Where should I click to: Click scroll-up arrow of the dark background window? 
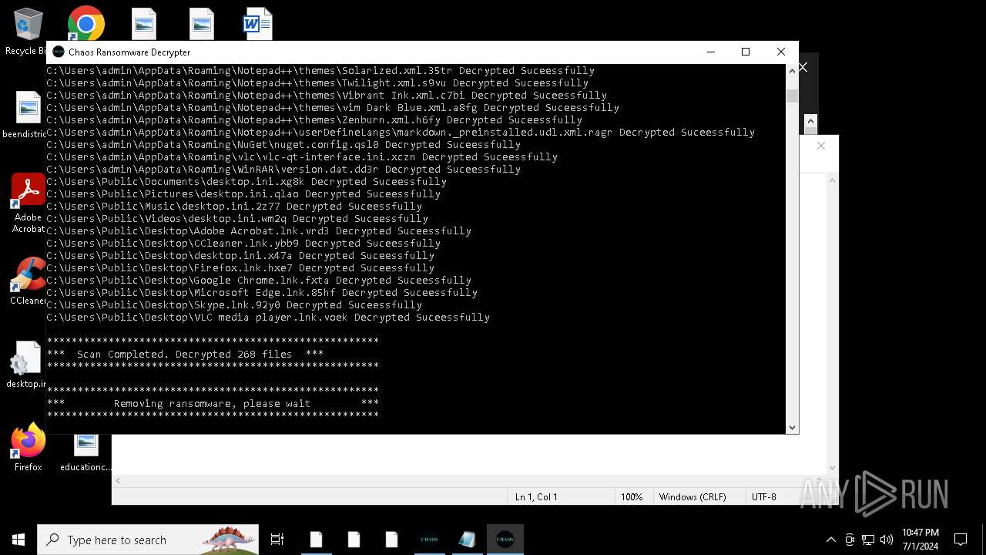tap(810, 121)
